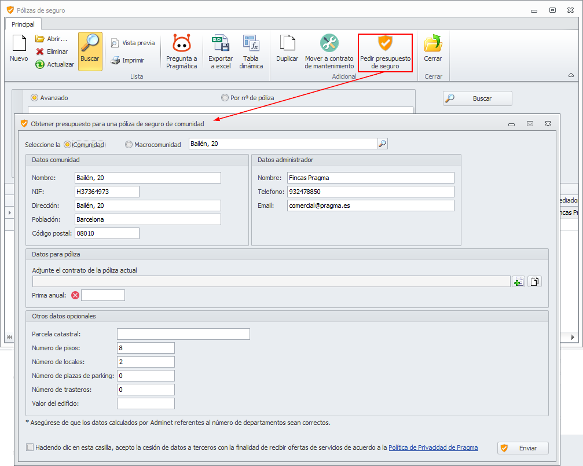Click the Telefono field
Image resolution: width=583 pixels, height=466 pixels.
coord(371,192)
